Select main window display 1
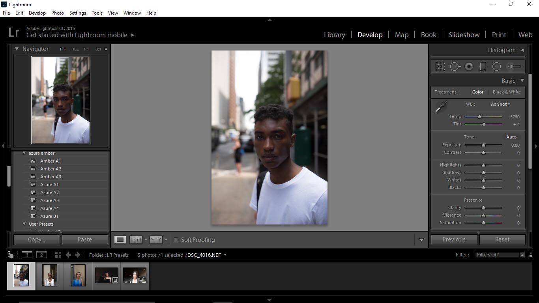 [27, 255]
